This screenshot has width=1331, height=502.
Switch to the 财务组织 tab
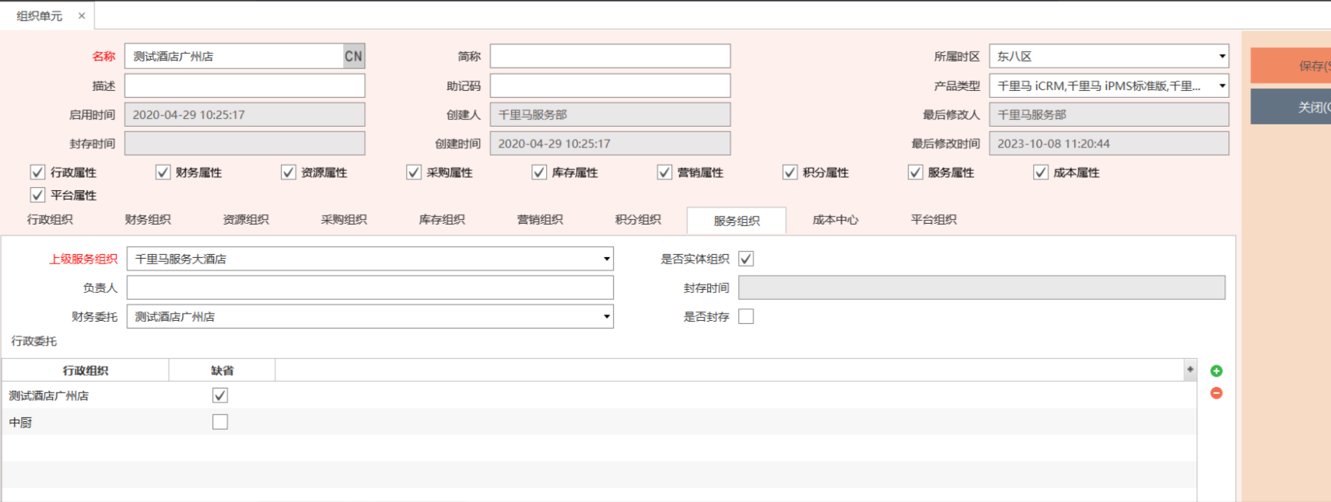[148, 220]
